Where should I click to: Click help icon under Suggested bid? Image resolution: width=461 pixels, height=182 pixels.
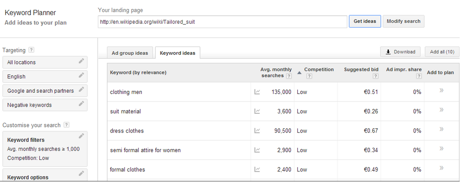[x=376, y=76]
